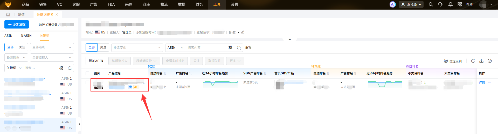This screenshot has height=134, width=498.
Task: Click mobile 24-hour ranking trend chart
Action: [385, 83]
